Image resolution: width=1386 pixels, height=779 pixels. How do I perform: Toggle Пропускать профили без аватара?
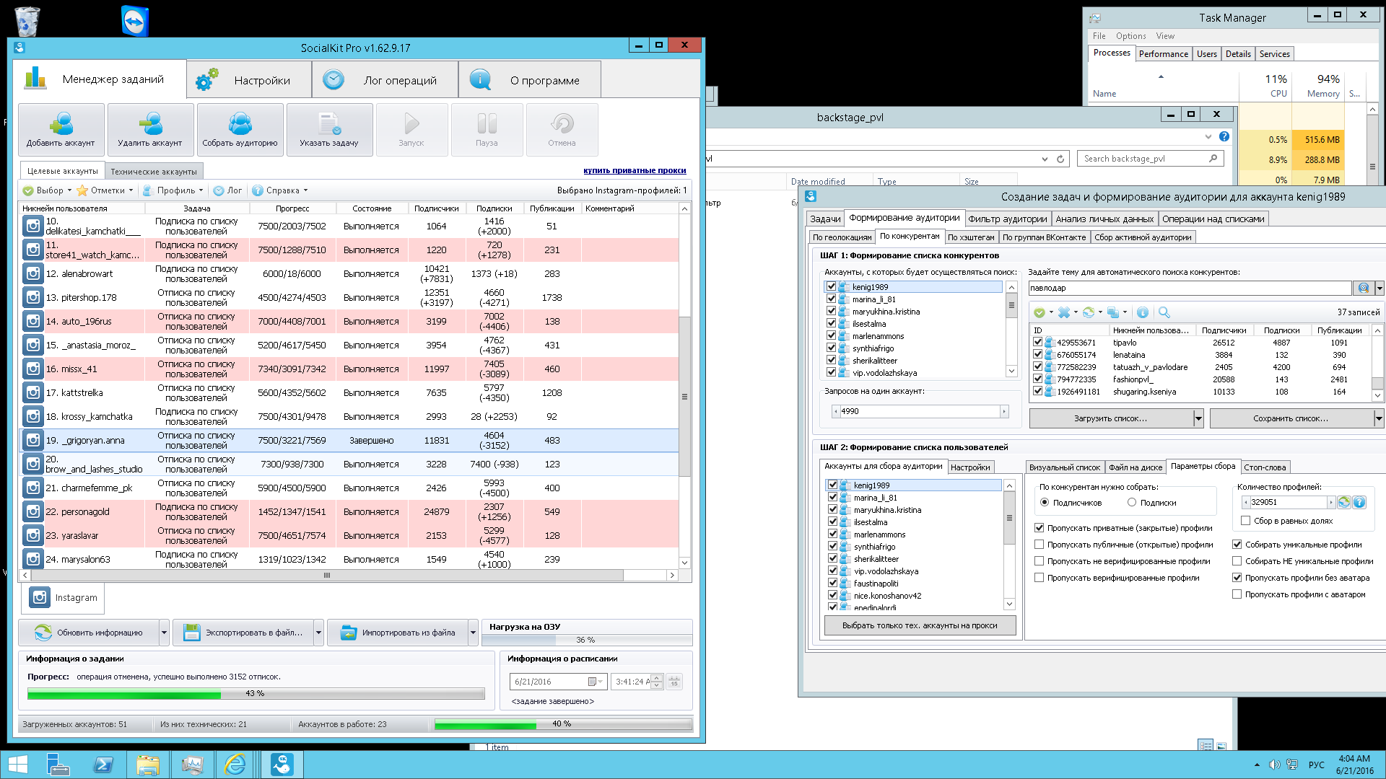1237,578
